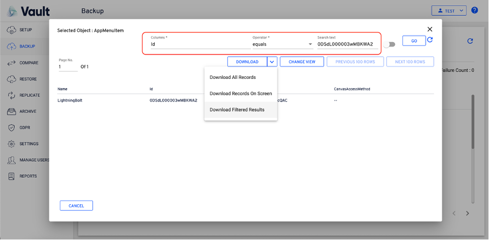The image size is (489, 240).
Task: Click the refresh icon beside the GO button
Action: click(x=430, y=41)
